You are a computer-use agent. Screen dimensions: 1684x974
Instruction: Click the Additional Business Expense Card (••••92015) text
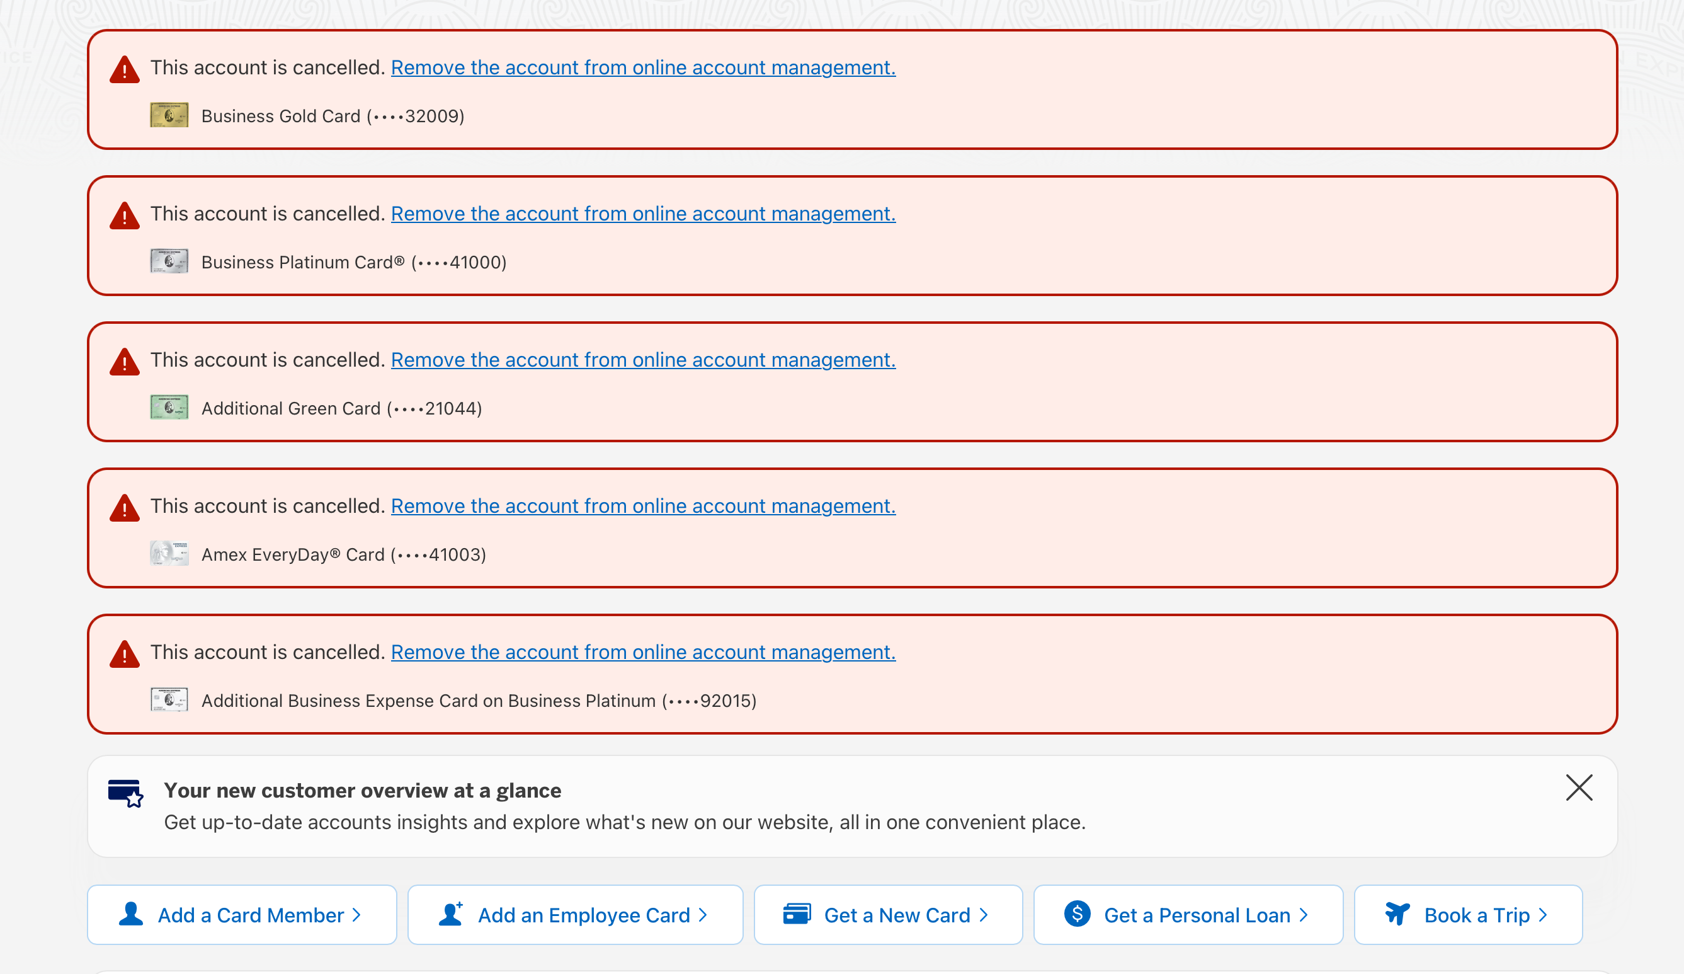click(x=479, y=701)
